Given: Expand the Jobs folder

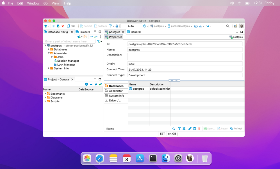Looking at the screenshot, I should (x=52, y=57).
